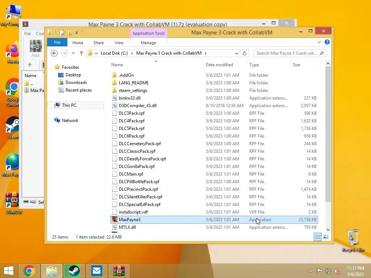This screenshot has width=371, height=278.
Task: Open the Share ribbon tab
Action: pyautogui.click(x=99, y=43)
